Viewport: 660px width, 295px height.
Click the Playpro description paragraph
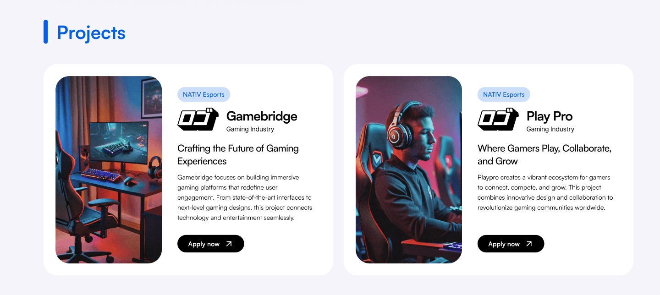pos(545,192)
